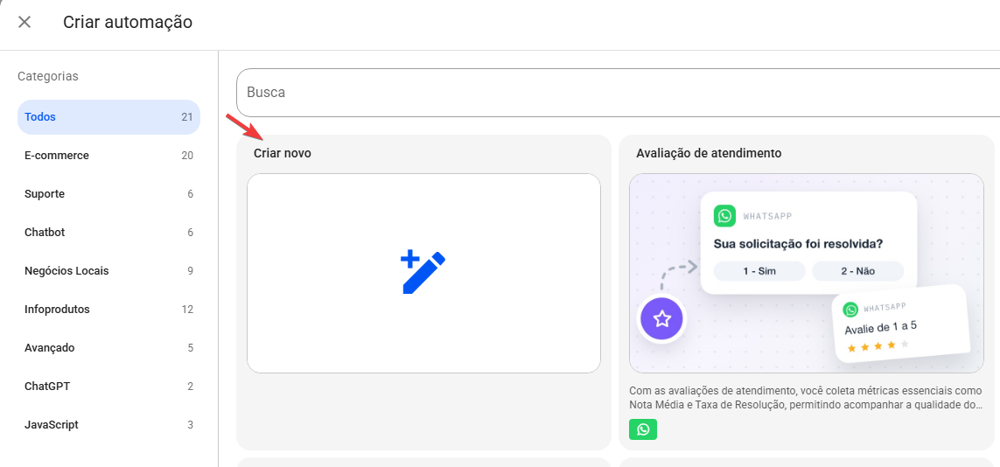Click the blue pencil-plus create icon
1000x467 pixels.
(423, 273)
